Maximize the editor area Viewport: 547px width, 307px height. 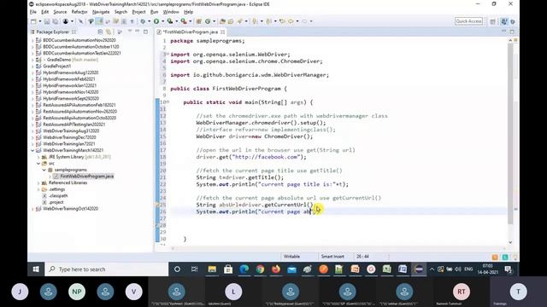point(512,32)
